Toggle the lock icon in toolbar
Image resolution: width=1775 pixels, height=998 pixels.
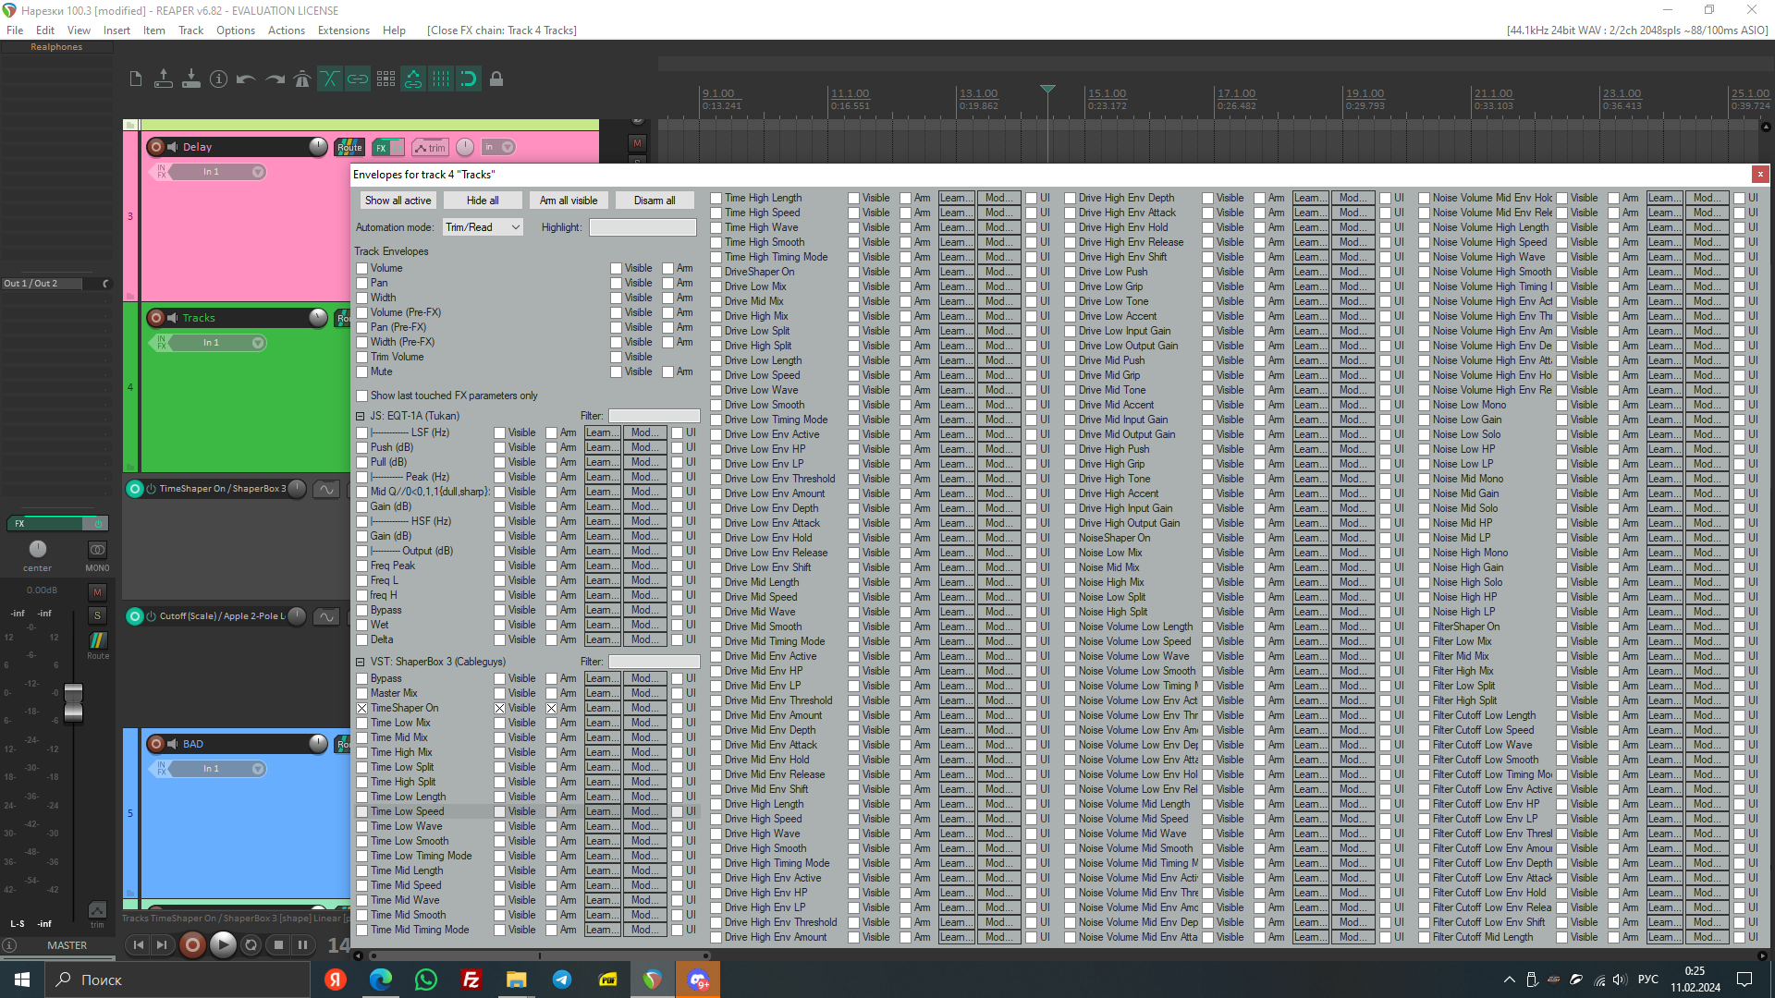click(x=496, y=79)
